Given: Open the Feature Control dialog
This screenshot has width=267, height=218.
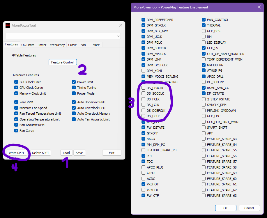Looking at the screenshot, I should click(x=62, y=62).
